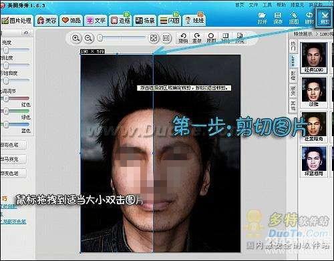Open the first tips link under 小技巧
334x261 pixels.
pos(9,206)
